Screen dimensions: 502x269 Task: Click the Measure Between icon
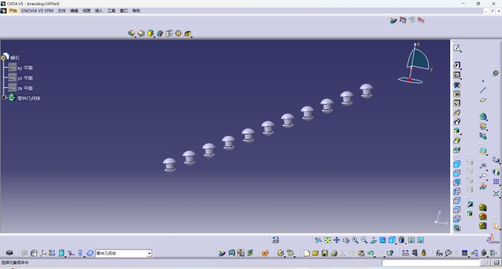(x=405, y=253)
